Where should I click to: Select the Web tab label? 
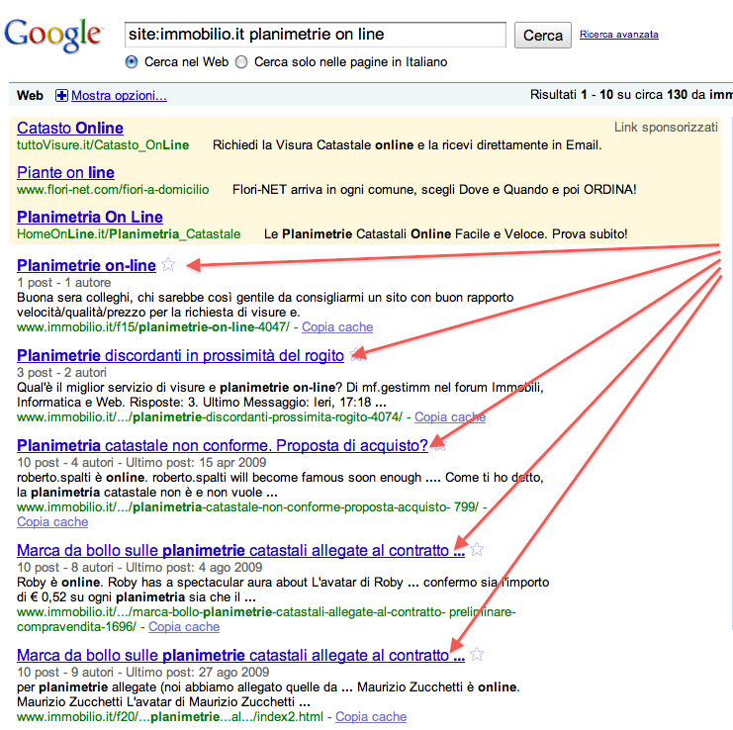[x=30, y=96]
